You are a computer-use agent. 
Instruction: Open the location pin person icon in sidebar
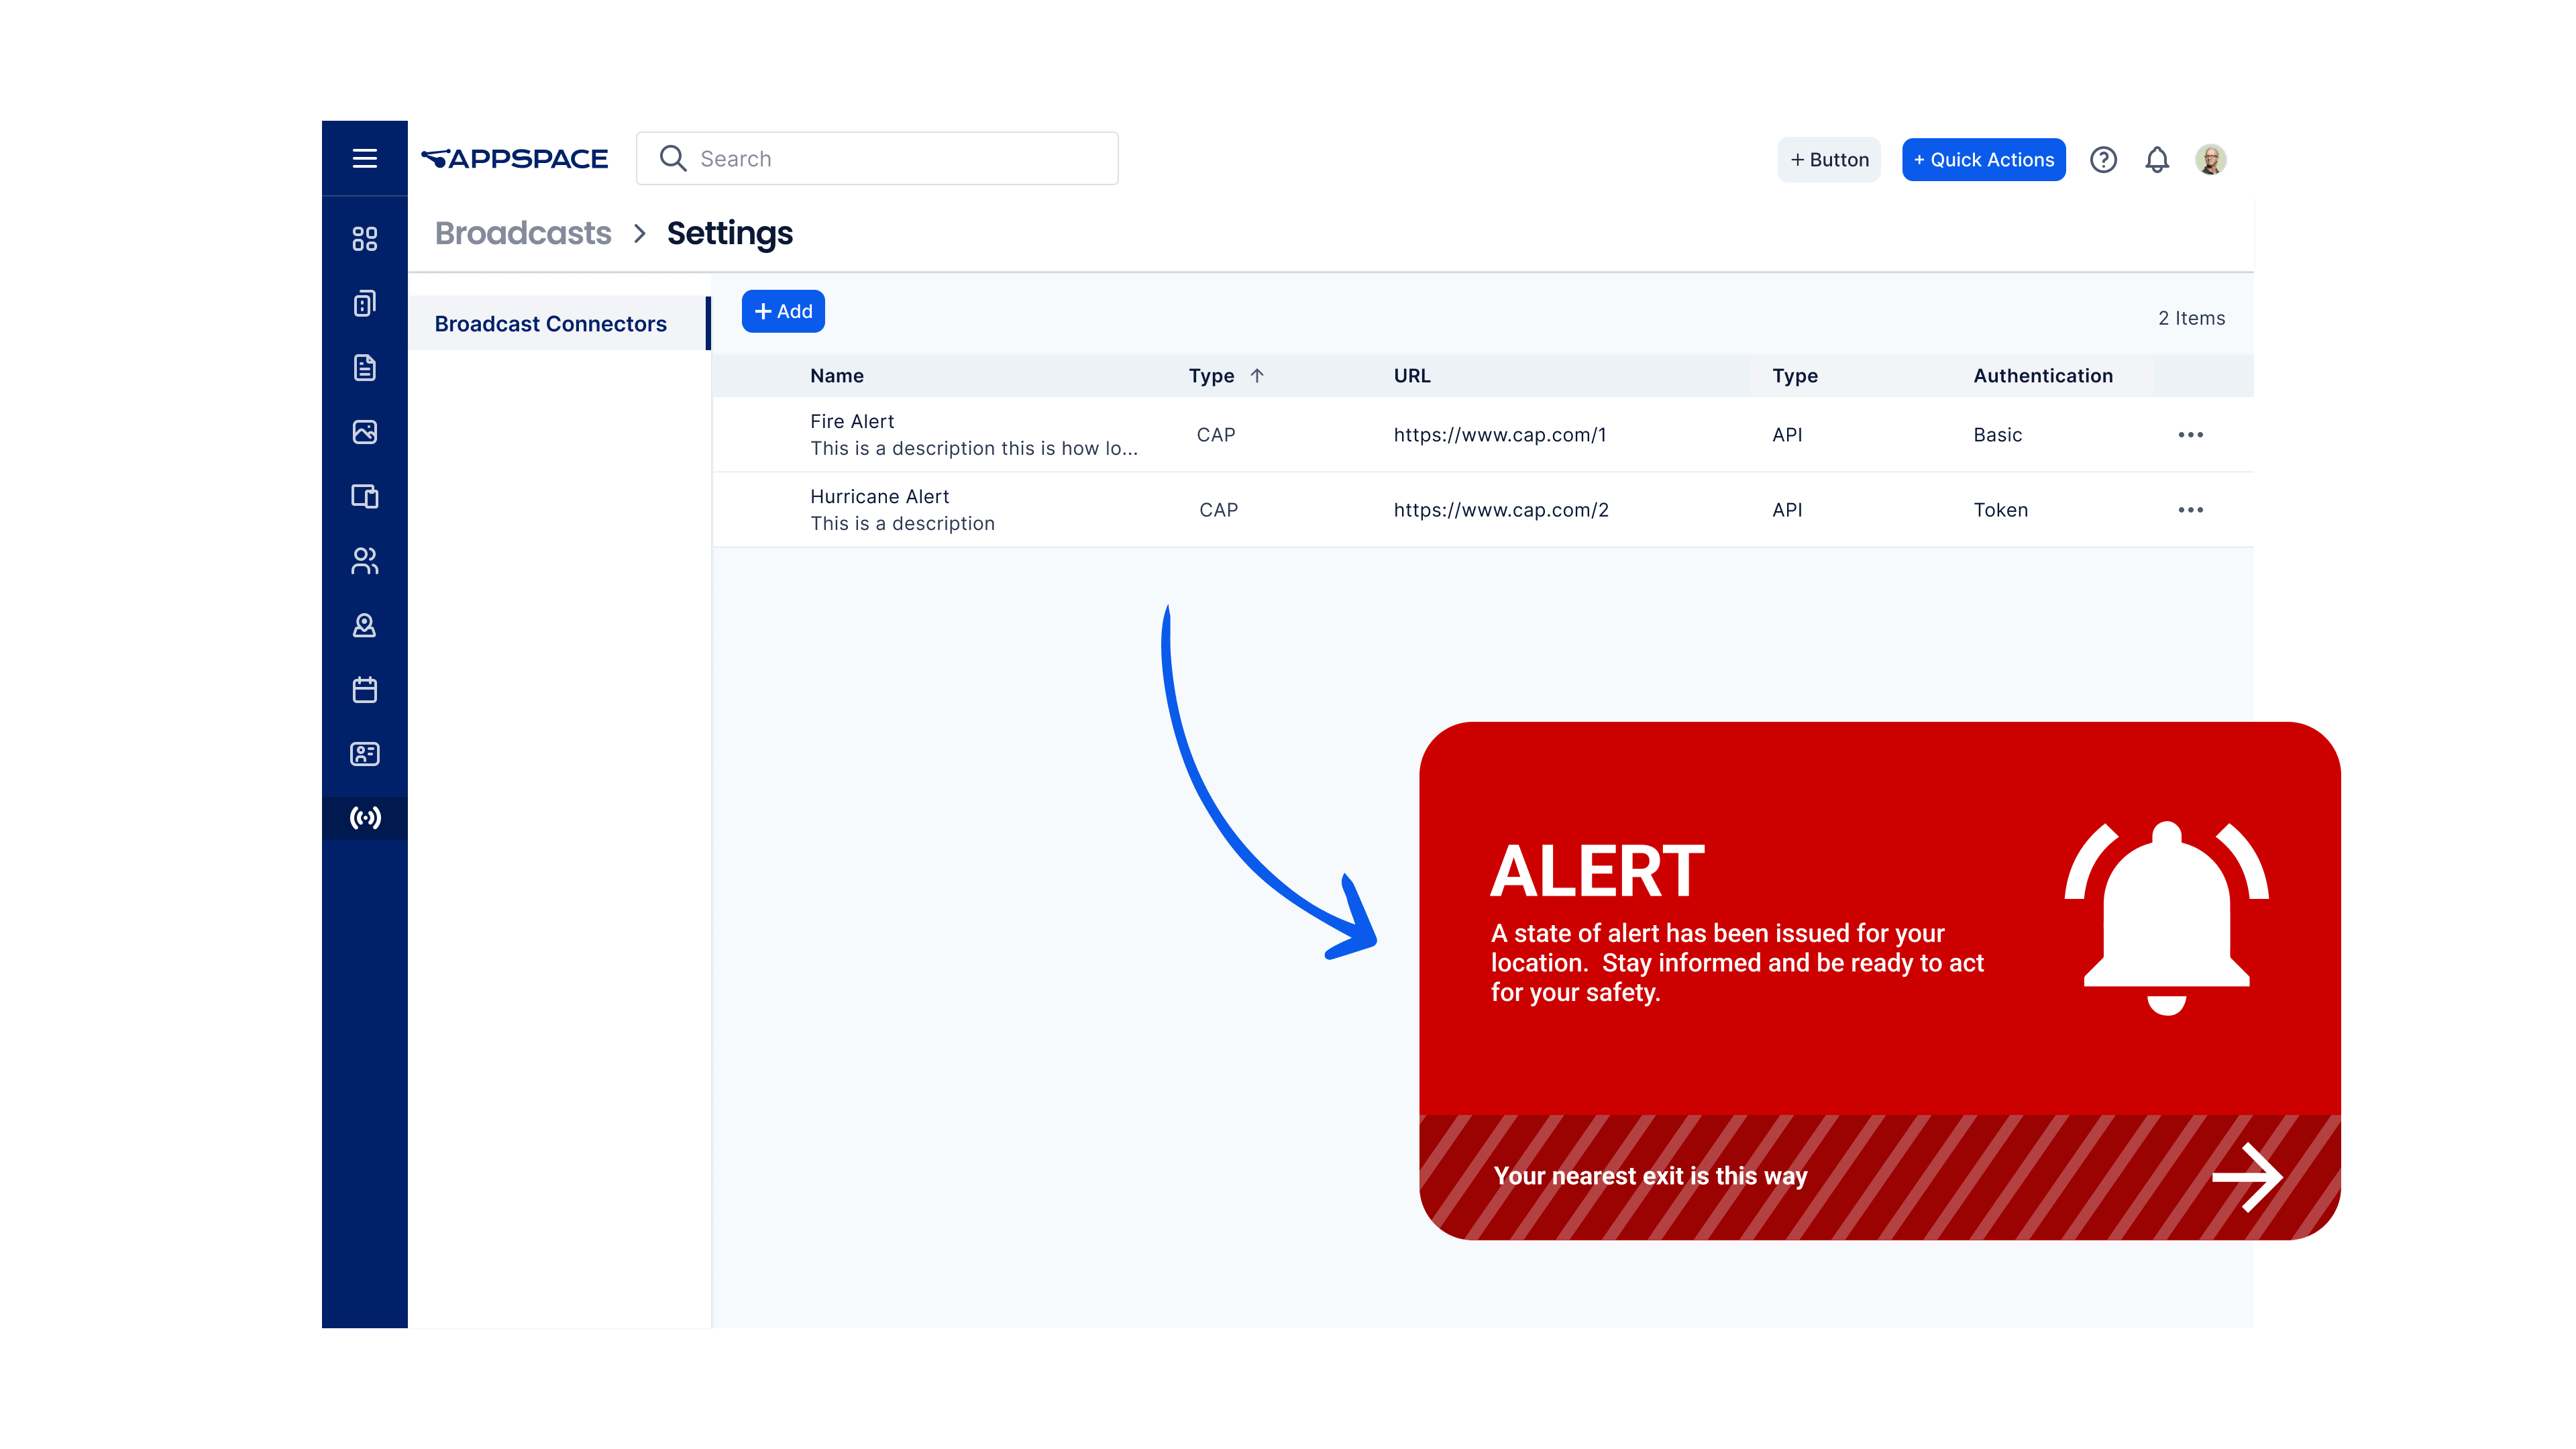tap(365, 625)
